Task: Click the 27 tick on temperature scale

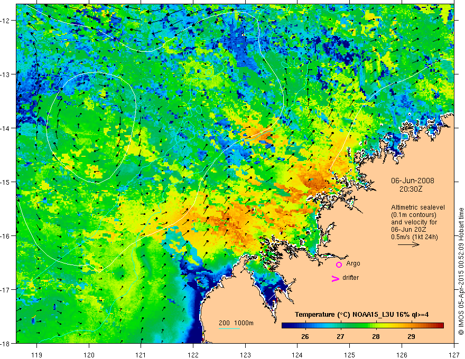Action: pyautogui.click(x=340, y=336)
